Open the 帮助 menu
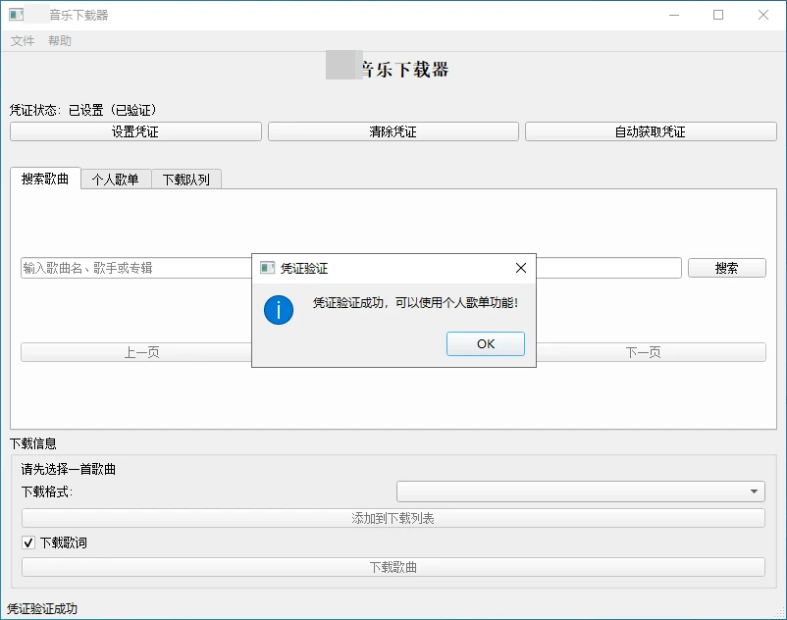This screenshot has width=787, height=620. click(x=60, y=41)
